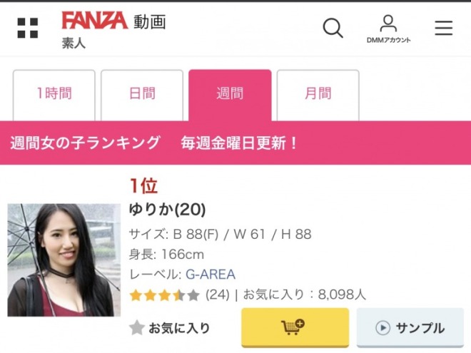Open the hamburger menu
The width and height of the screenshot is (471, 353).
(x=444, y=29)
